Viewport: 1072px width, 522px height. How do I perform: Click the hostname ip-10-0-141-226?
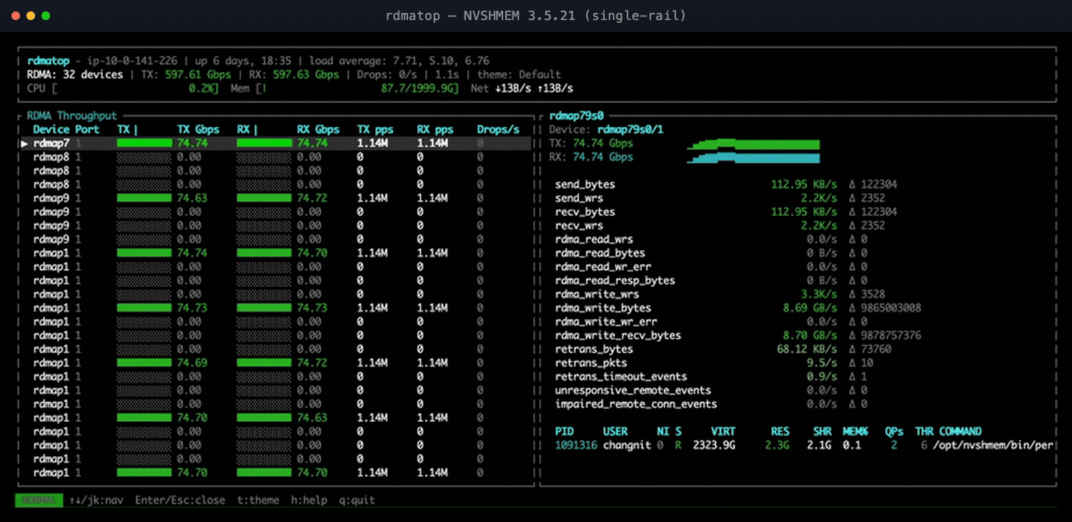[132, 61]
